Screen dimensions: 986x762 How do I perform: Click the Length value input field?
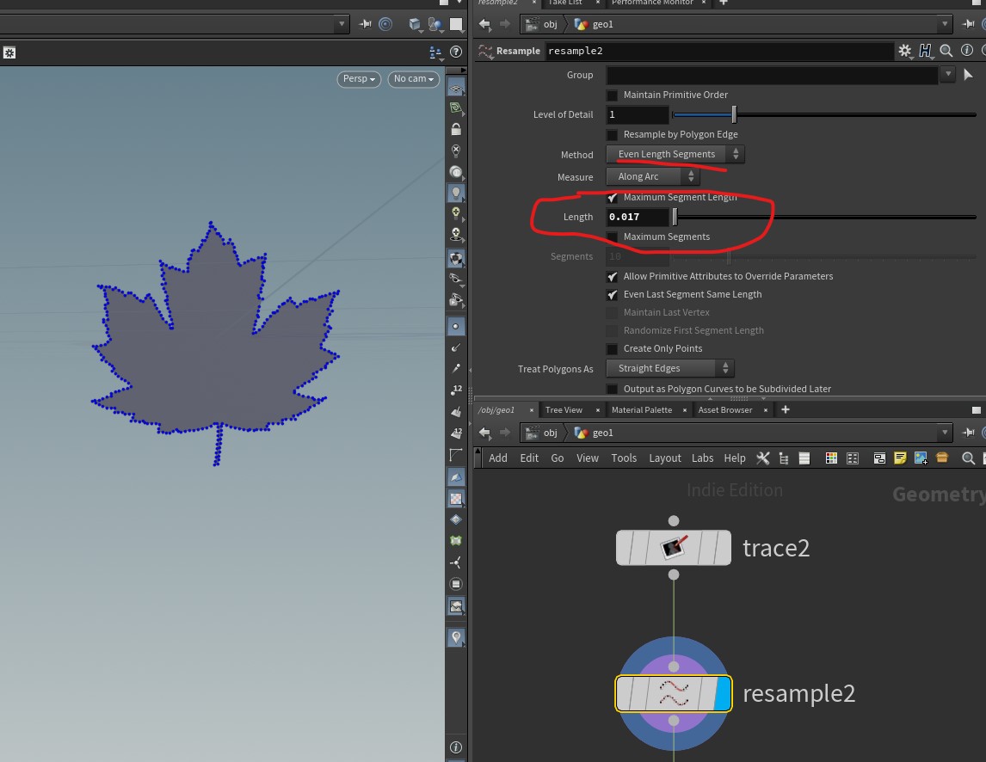point(638,217)
